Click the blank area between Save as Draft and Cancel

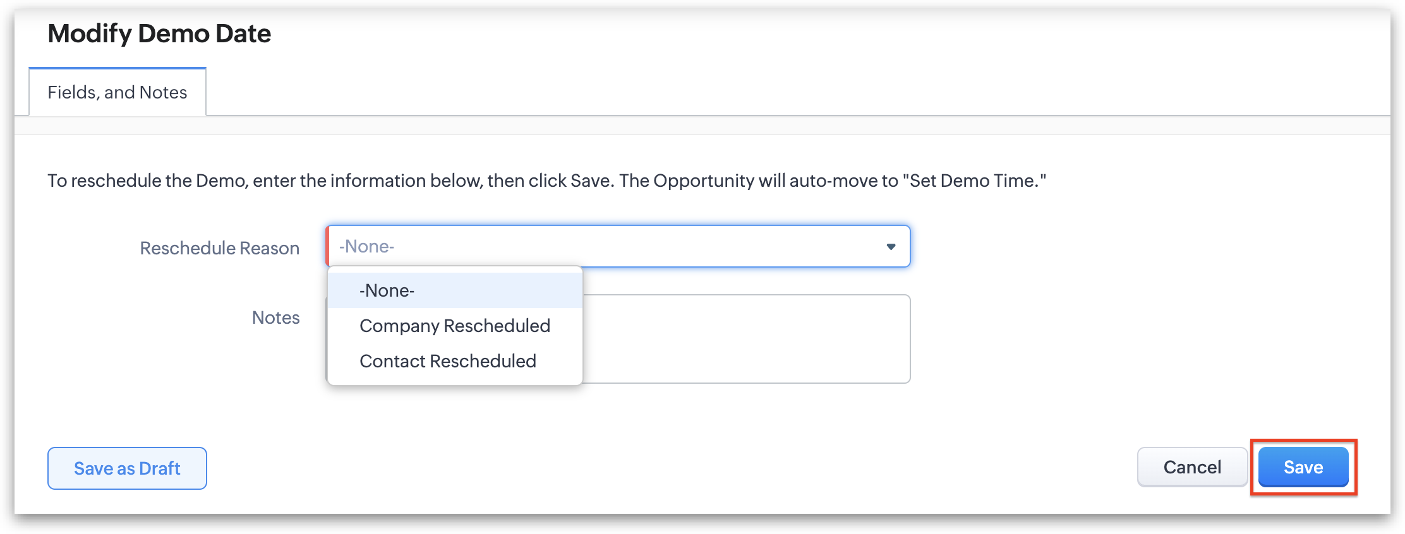670,468
